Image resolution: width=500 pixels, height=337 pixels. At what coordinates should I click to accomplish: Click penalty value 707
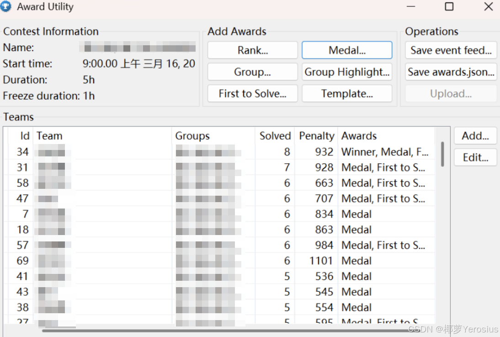[324, 198]
